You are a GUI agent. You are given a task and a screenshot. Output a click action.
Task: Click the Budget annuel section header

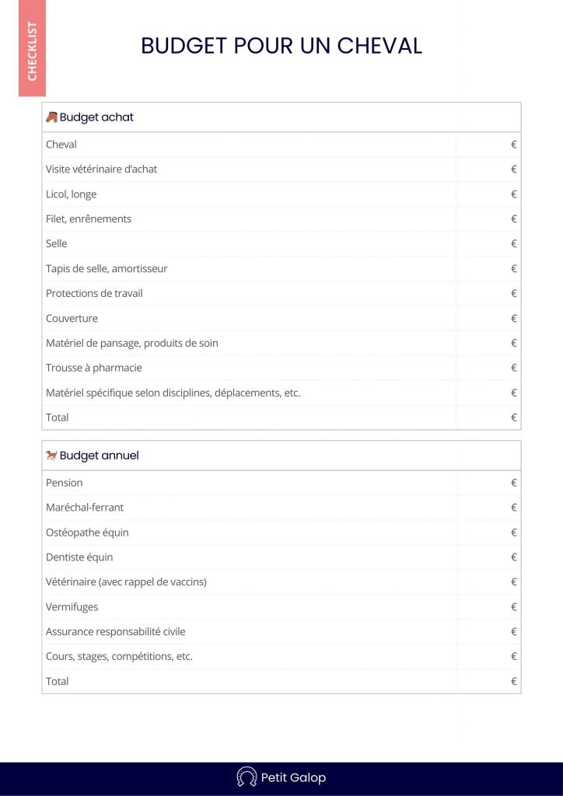click(x=99, y=456)
